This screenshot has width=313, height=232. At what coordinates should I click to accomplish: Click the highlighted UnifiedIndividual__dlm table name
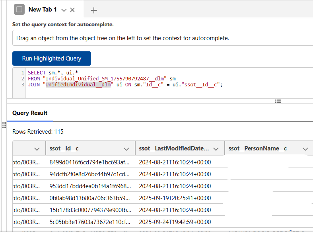pyautogui.click(x=78, y=85)
